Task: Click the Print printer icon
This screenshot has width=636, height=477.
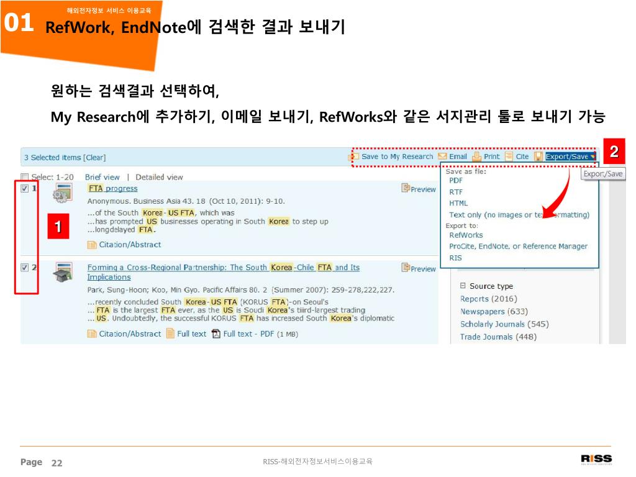Action: pyautogui.click(x=476, y=157)
